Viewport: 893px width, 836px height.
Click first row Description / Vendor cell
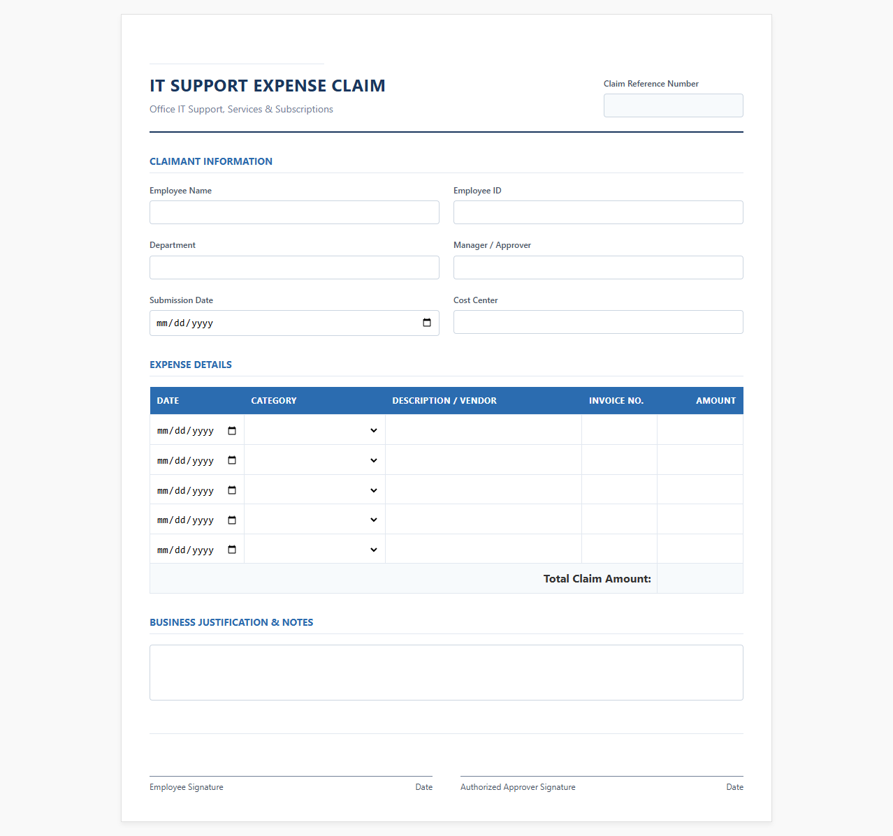[x=484, y=430]
